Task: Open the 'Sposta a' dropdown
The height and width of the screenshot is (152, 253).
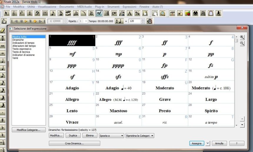Action: [111, 136]
